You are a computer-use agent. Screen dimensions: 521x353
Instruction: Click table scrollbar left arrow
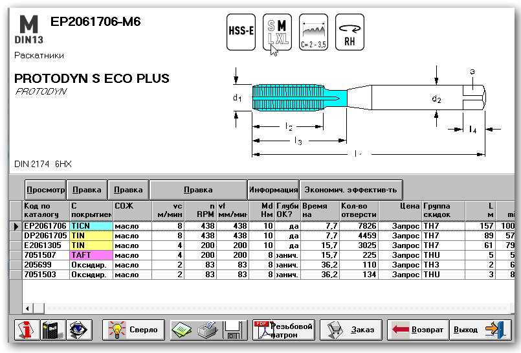28,308
